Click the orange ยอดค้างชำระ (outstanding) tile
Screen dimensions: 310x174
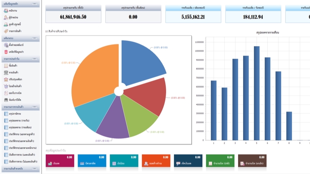(x=156, y=161)
